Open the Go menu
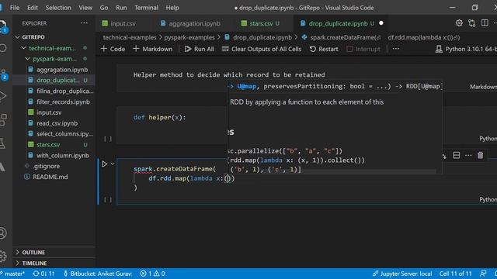The width and height of the screenshot is (497, 279). point(104,8)
